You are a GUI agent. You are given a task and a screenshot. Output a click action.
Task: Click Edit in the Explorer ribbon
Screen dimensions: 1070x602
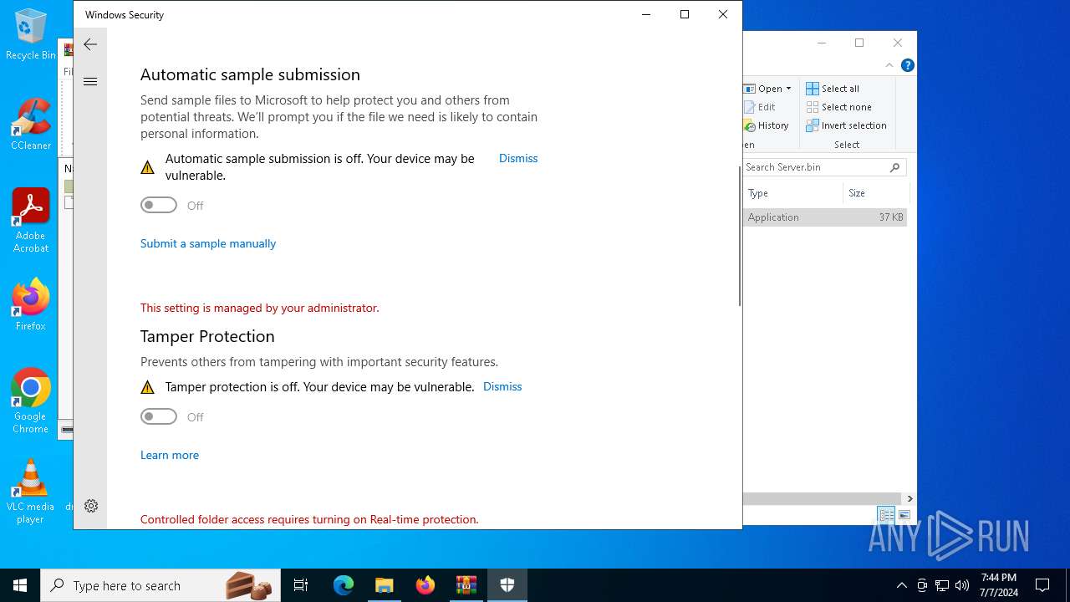coord(760,107)
